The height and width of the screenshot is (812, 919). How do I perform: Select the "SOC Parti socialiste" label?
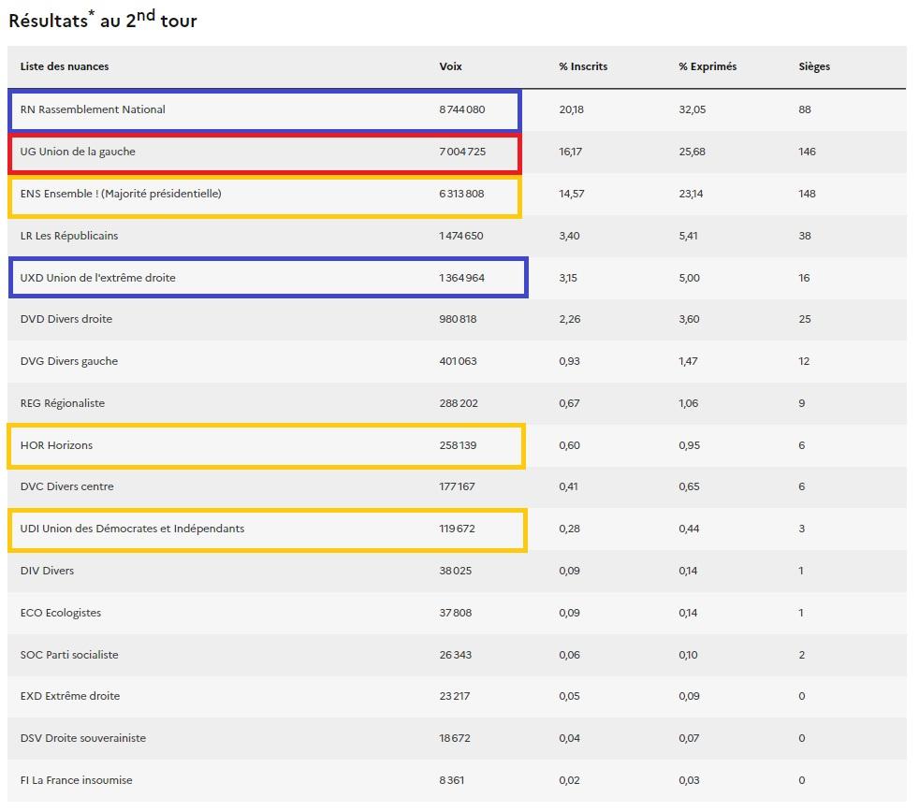pyautogui.click(x=69, y=655)
